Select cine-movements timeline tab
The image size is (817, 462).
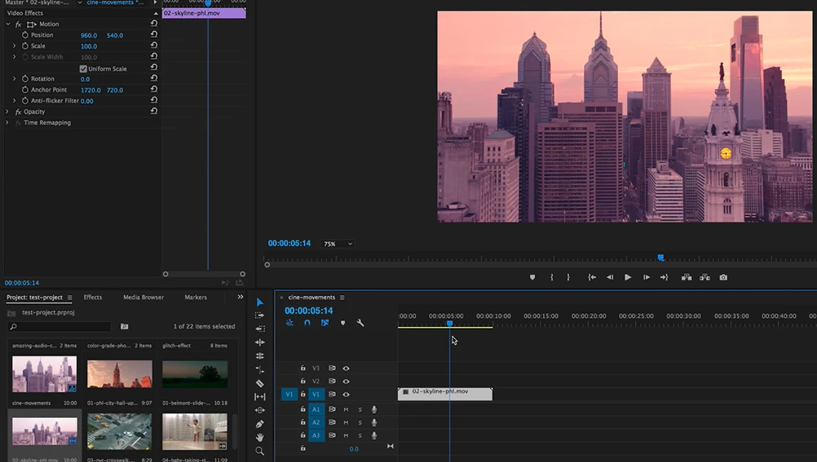312,297
